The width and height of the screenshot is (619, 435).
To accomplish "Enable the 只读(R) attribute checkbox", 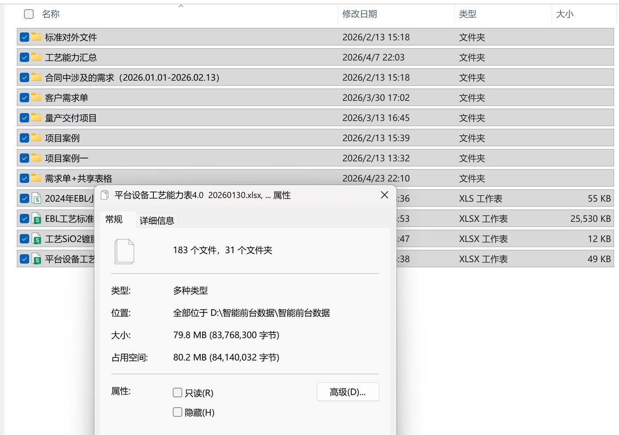I will 177,393.
